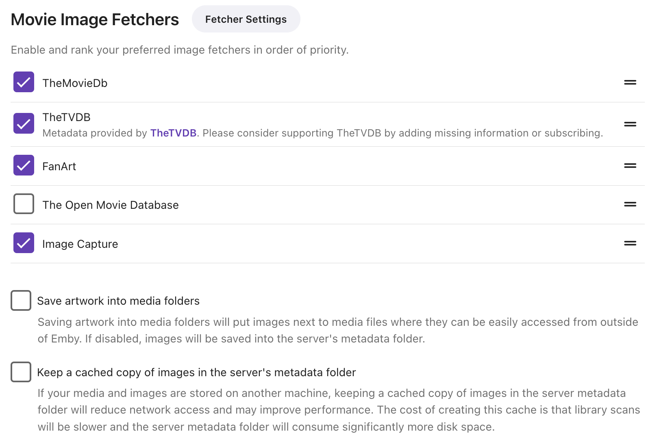Open the Fetcher Settings button
The height and width of the screenshot is (442, 657).
click(246, 19)
